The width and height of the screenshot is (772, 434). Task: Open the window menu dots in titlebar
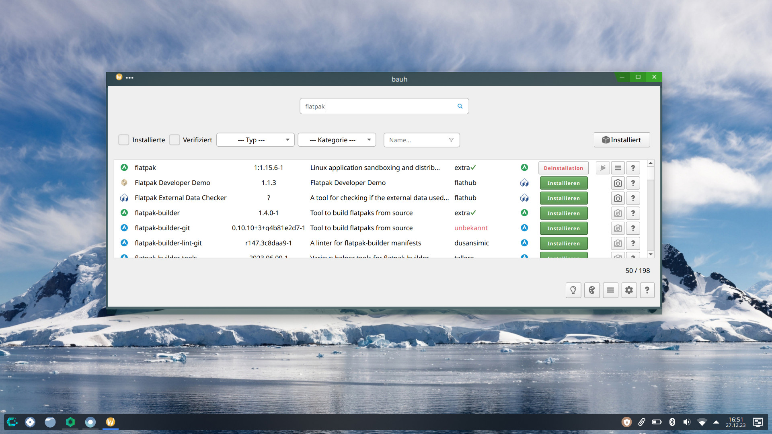[x=129, y=78]
